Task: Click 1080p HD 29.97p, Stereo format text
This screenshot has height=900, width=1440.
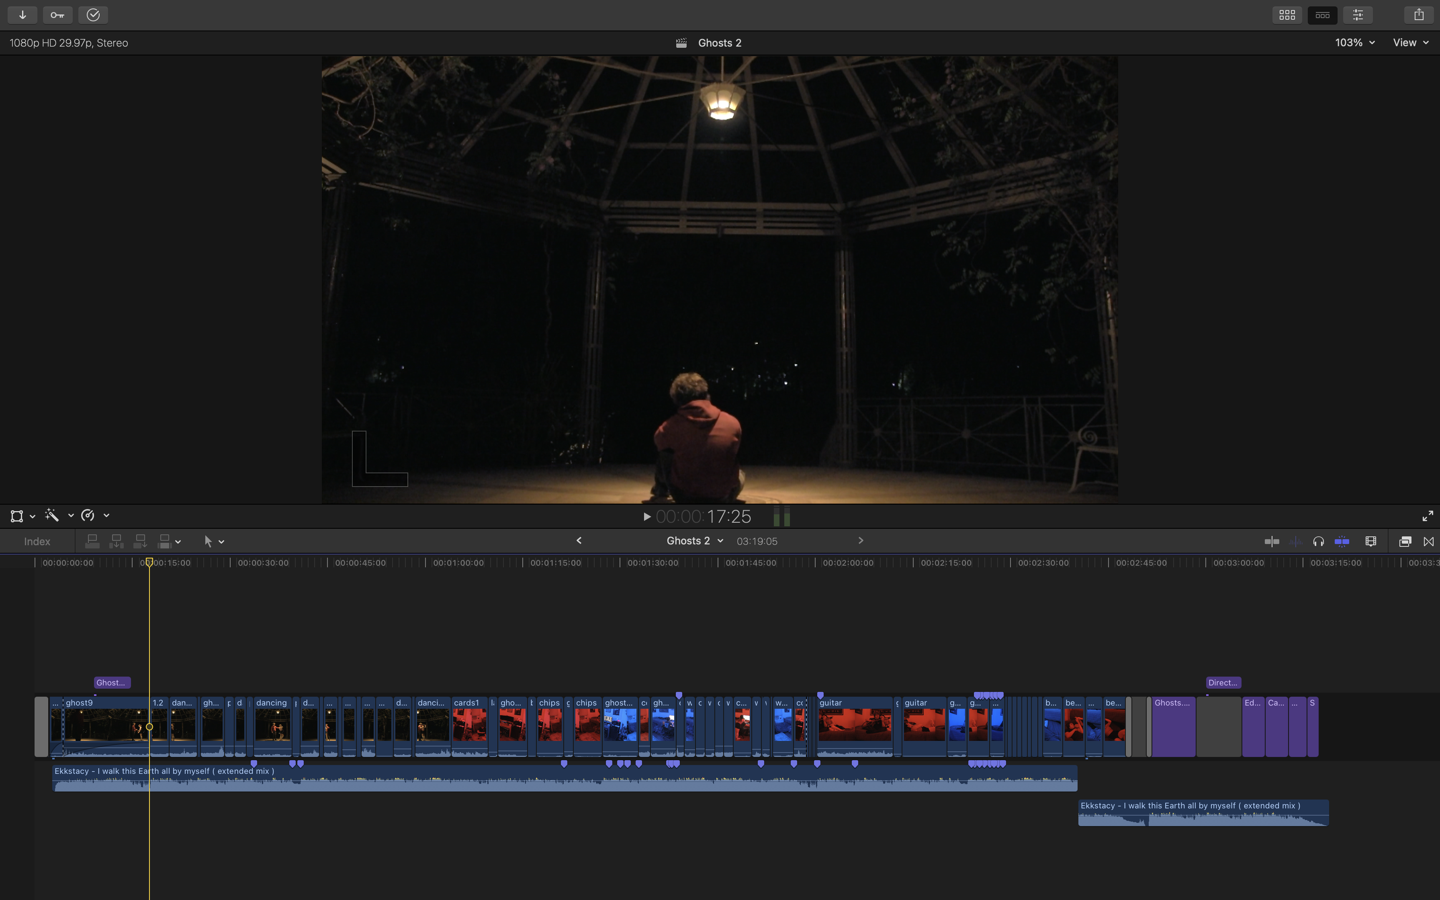Action: tap(69, 43)
